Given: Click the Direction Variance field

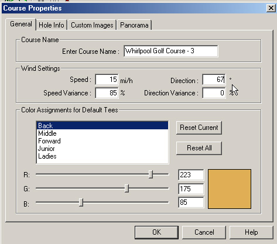Looking at the screenshot, I should pyautogui.click(x=214, y=93).
